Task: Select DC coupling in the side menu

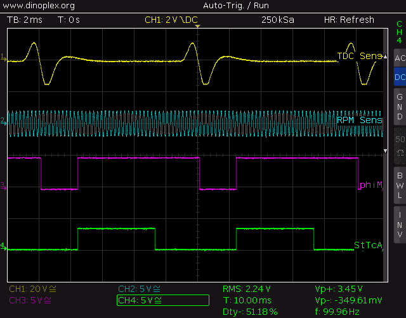Action: coord(399,77)
